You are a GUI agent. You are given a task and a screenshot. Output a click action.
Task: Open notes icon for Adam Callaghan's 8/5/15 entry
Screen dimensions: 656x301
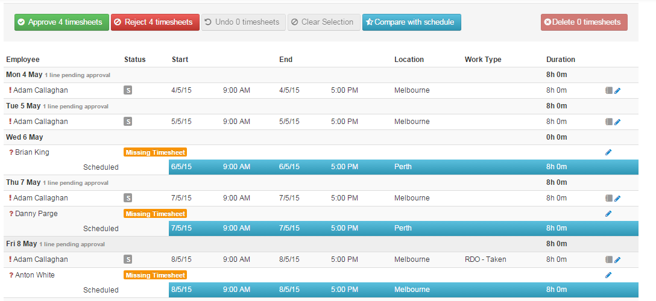click(608, 260)
